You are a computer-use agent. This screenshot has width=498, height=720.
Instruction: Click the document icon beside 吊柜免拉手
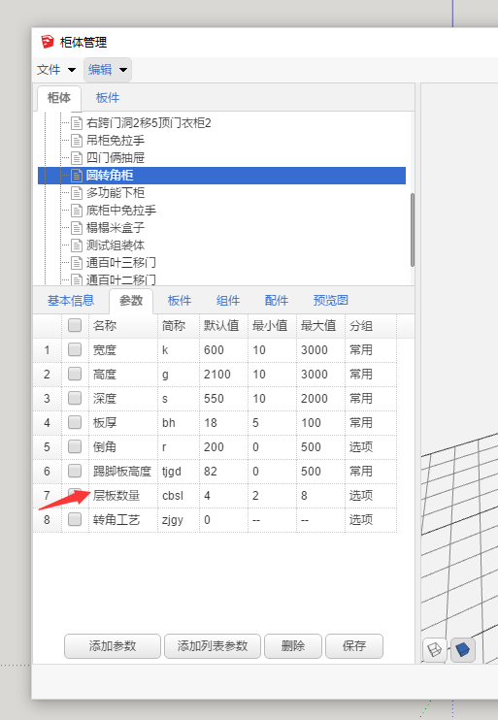point(77,141)
